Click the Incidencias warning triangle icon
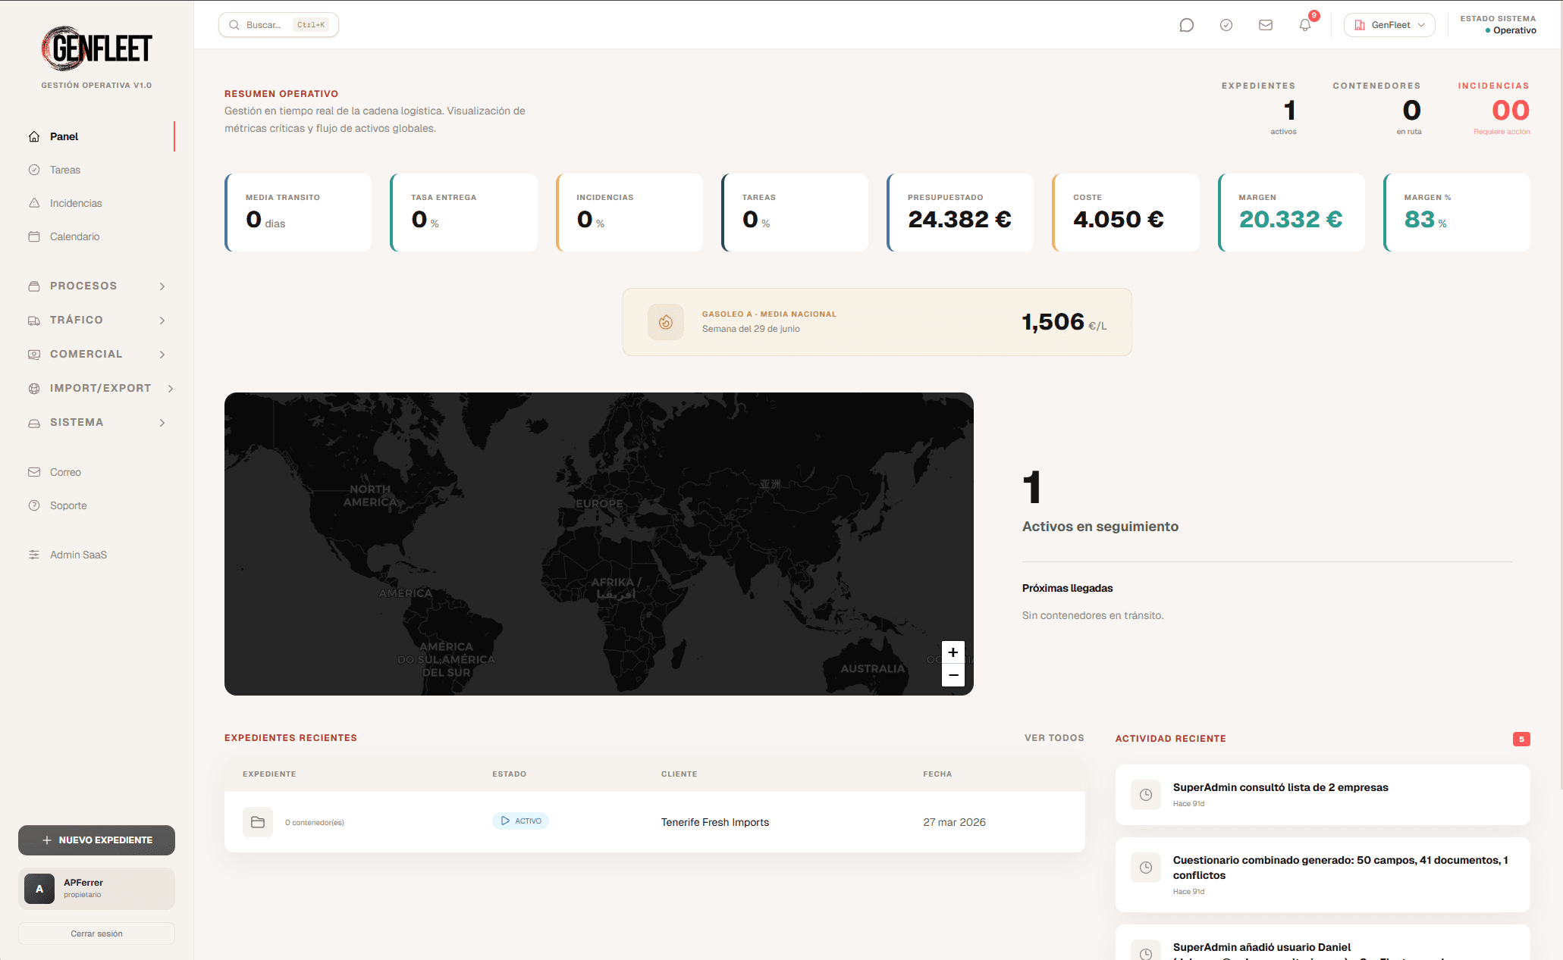The height and width of the screenshot is (960, 1563). pyautogui.click(x=34, y=203)
